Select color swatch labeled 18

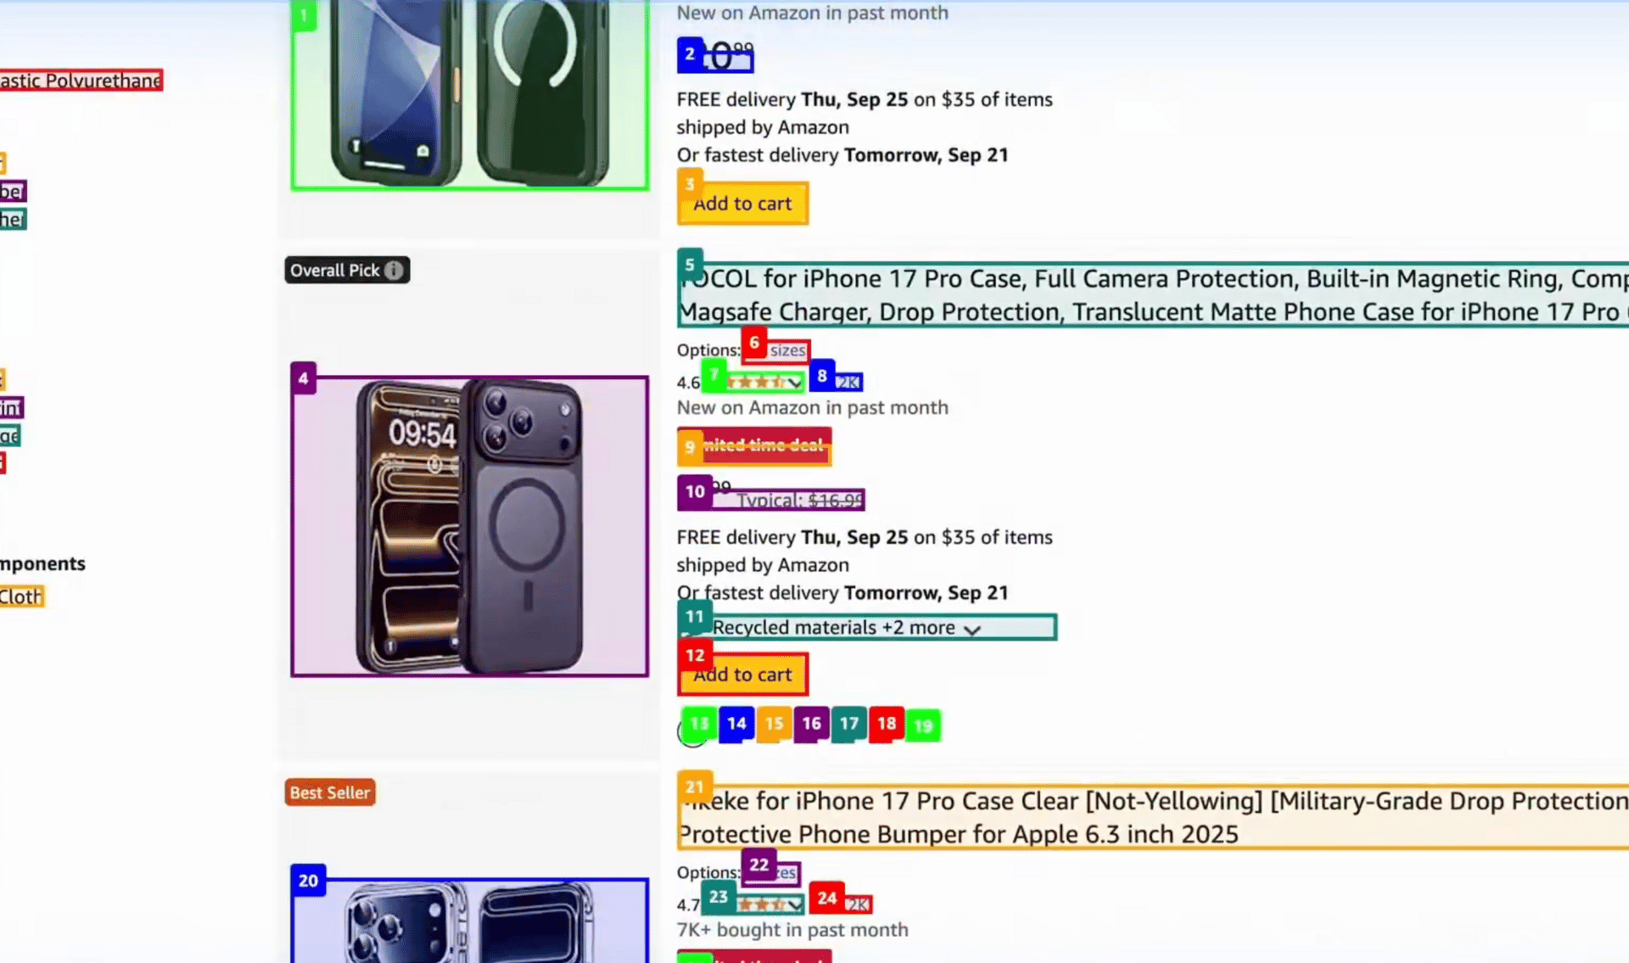pos(887,725)
